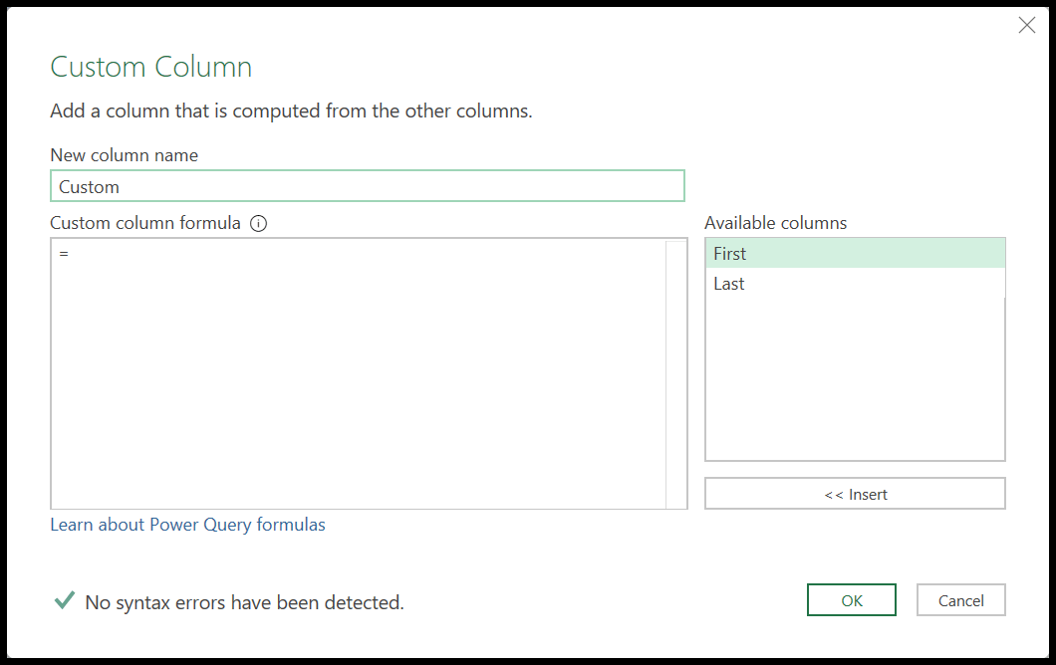This screenshot has width=1056, height=665.
Task: Select the Last column in the list
Action: click(x=855, y=284)
